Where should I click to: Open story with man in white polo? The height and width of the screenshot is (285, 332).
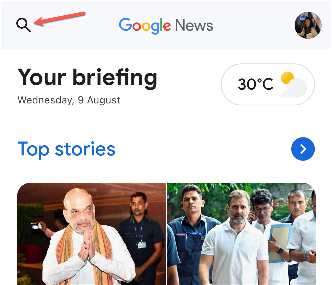point(241,234)
